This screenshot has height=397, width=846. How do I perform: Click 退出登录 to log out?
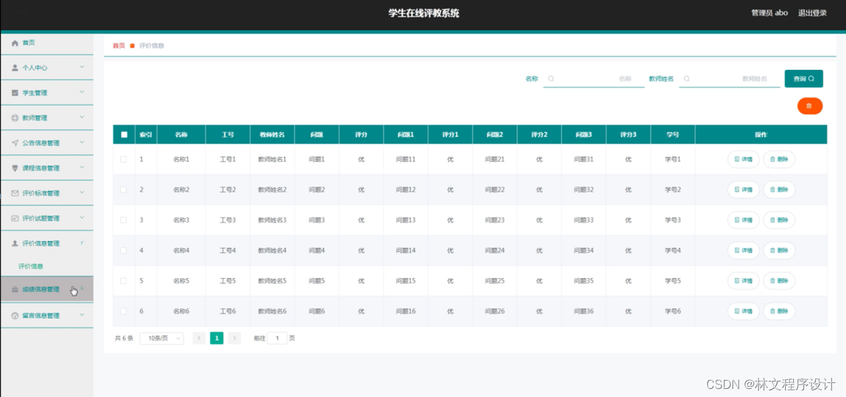point(812,13)
